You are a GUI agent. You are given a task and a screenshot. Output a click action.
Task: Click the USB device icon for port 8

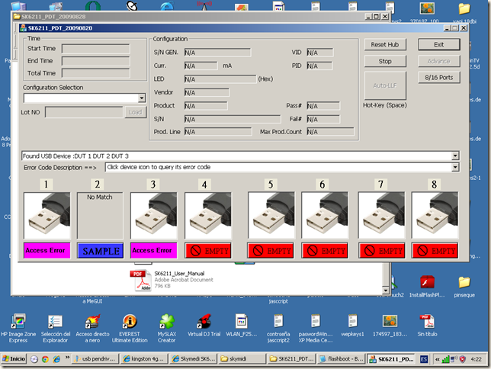435,216
